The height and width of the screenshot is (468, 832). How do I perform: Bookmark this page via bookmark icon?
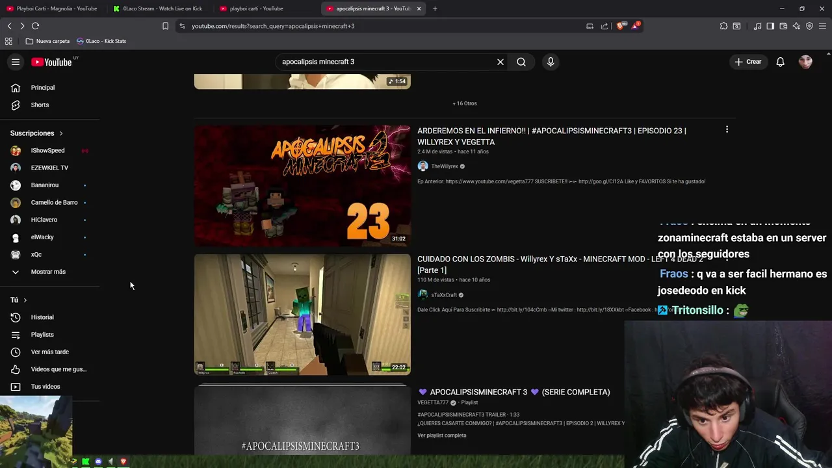[x=165, y=26]
